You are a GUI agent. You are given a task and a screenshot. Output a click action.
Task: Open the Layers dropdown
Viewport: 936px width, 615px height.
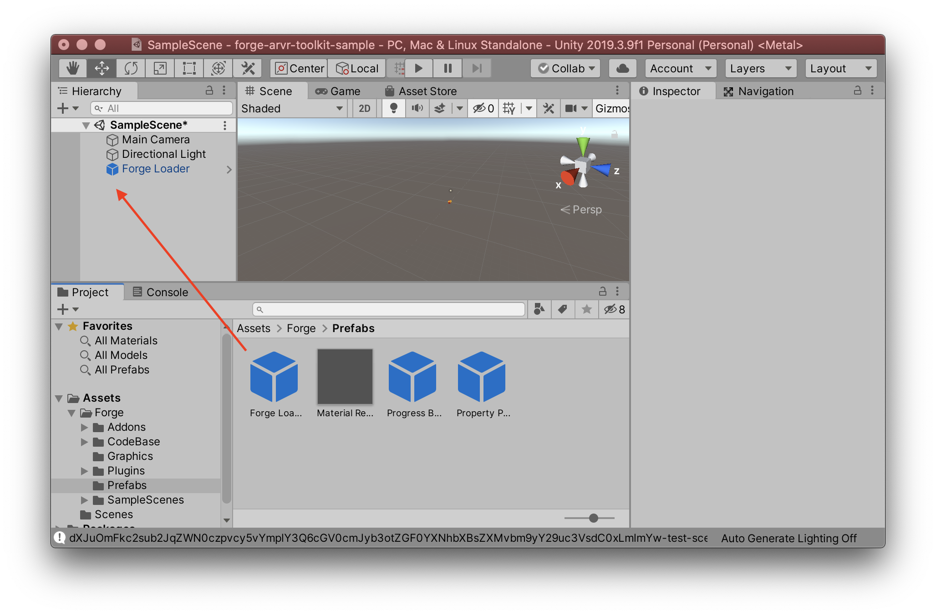(x=761, y=68)
